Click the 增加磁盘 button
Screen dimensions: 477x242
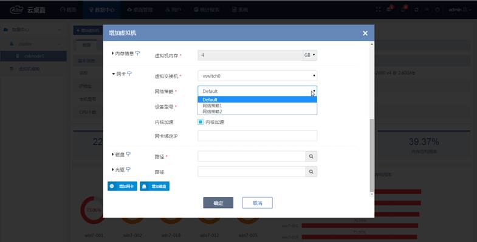(x=154, y=186)
